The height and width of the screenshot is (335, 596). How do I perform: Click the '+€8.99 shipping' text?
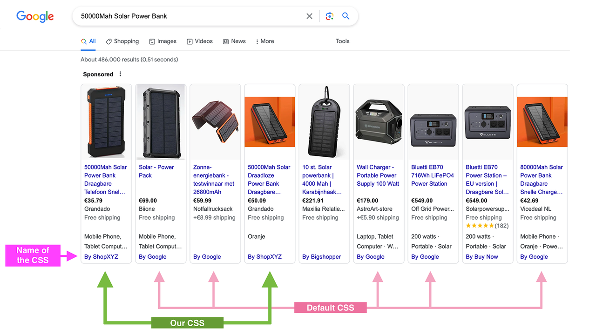(214, 217)
